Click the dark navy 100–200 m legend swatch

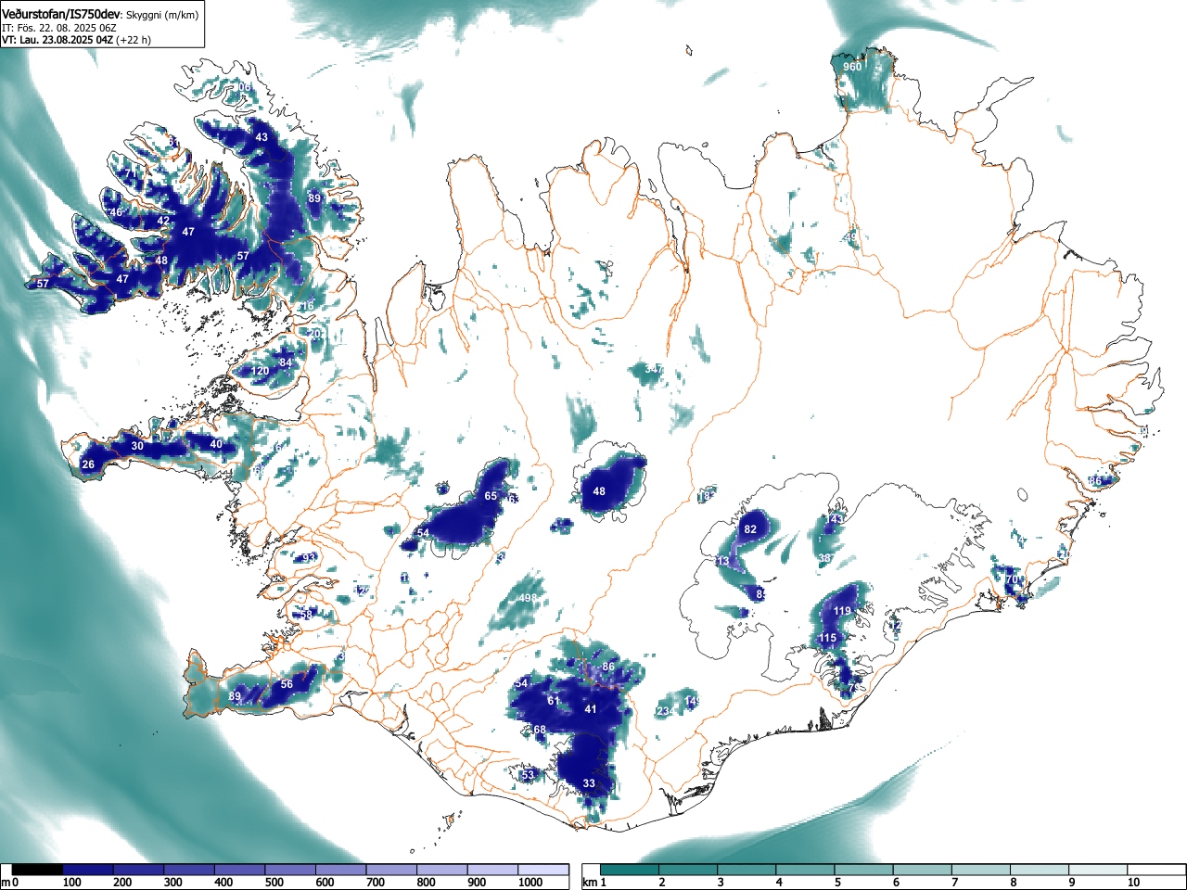[x=88, y=870]
